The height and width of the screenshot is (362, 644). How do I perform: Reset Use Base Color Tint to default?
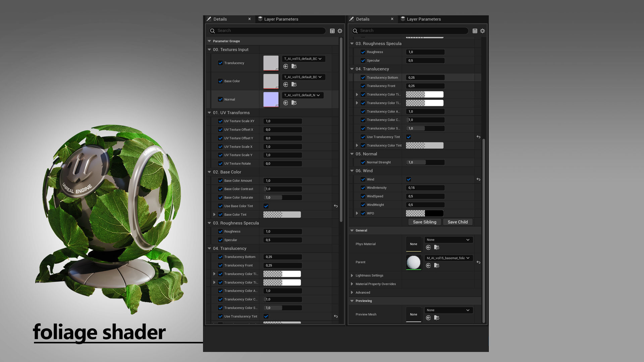[x=336, y=206]
